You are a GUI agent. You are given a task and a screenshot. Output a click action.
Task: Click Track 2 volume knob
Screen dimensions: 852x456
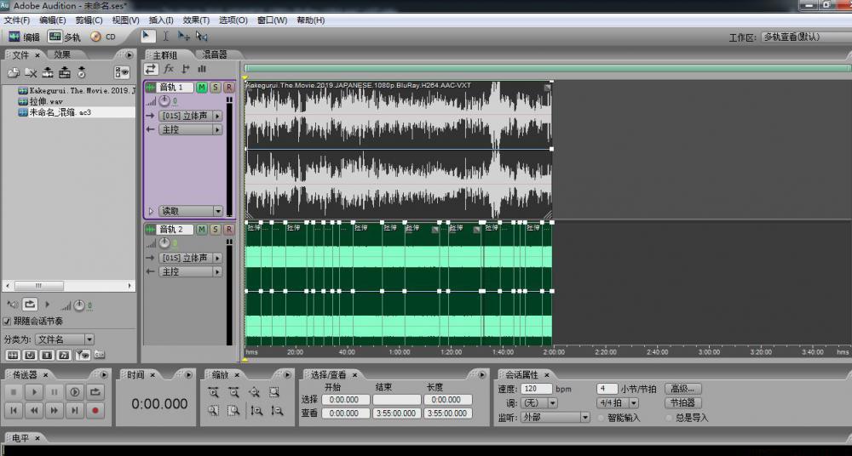[164, 243]
